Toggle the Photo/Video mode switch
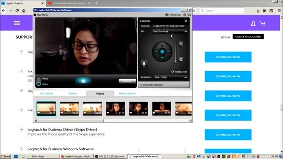The image size is (283, 159). [x=38, y=81]
